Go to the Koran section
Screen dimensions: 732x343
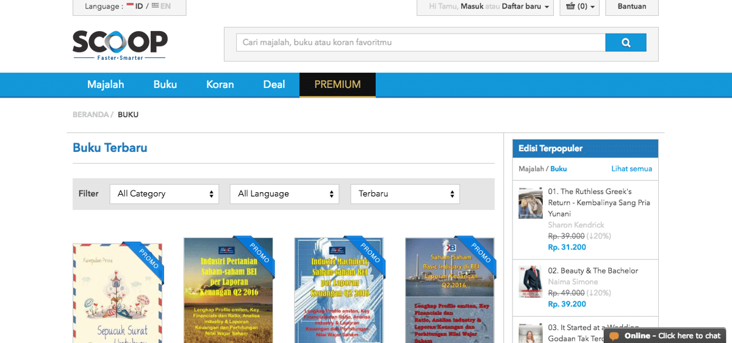(220, 85)
